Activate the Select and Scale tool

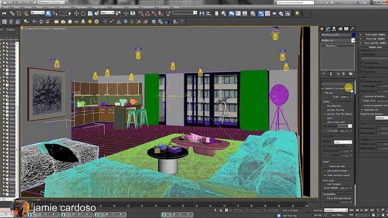point(90,13)
